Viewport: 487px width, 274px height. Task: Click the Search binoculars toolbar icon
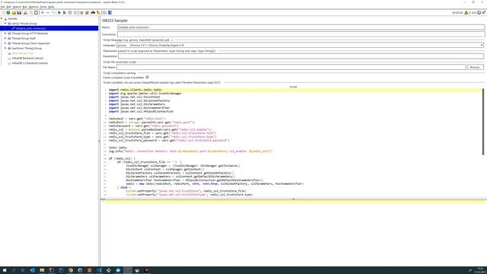[93, 13]
